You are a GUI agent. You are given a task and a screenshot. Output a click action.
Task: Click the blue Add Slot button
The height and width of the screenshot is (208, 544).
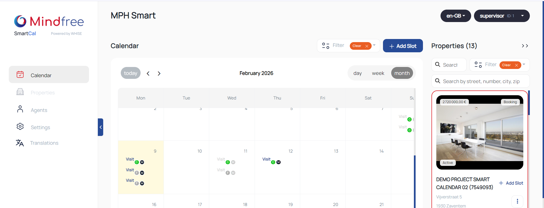(x=403, y=46)
